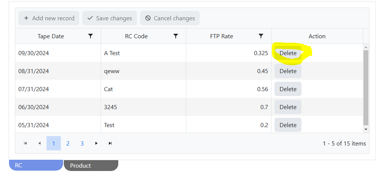This screenshot has width=389, height=177.
Task: Go to the first page of records
Action: [26, 143]
